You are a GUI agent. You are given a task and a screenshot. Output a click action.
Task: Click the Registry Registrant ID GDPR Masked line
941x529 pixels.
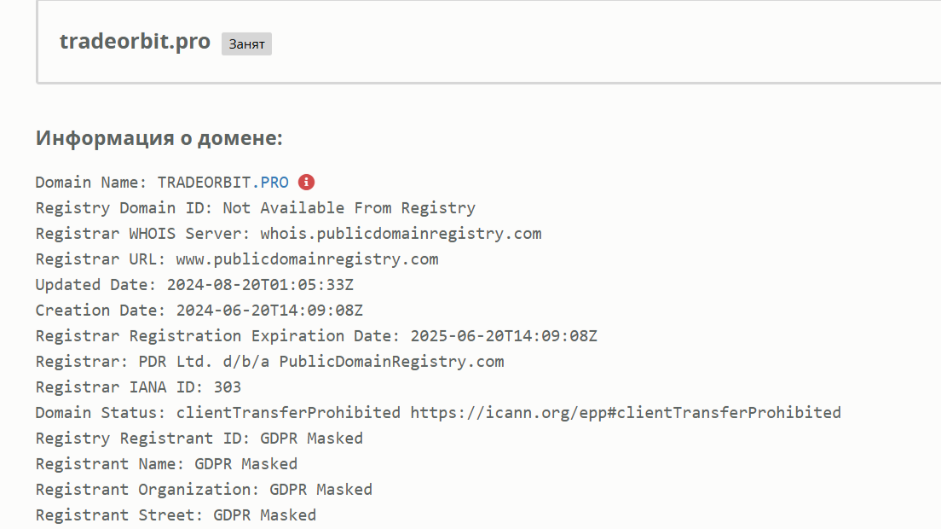click(x=199, y=439)
